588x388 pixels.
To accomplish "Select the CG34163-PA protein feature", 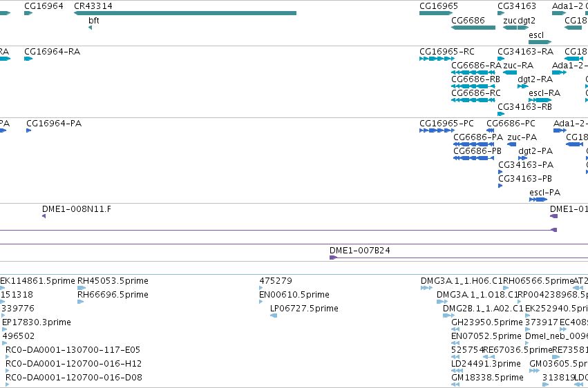I will [x=500, y=172].
